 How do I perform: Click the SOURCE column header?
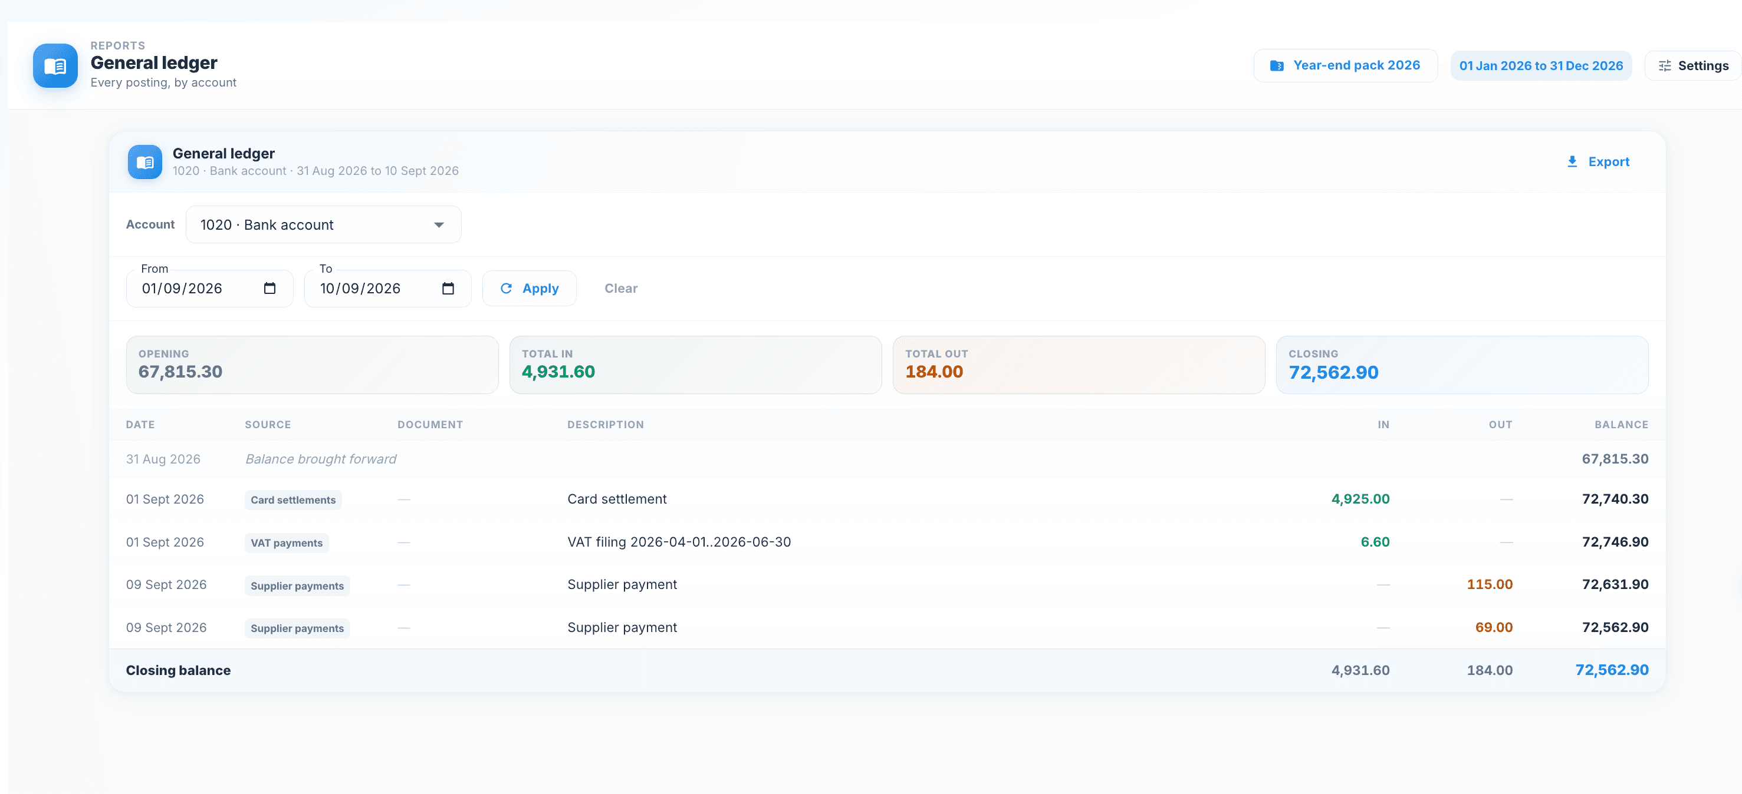[x=268, y=425]
